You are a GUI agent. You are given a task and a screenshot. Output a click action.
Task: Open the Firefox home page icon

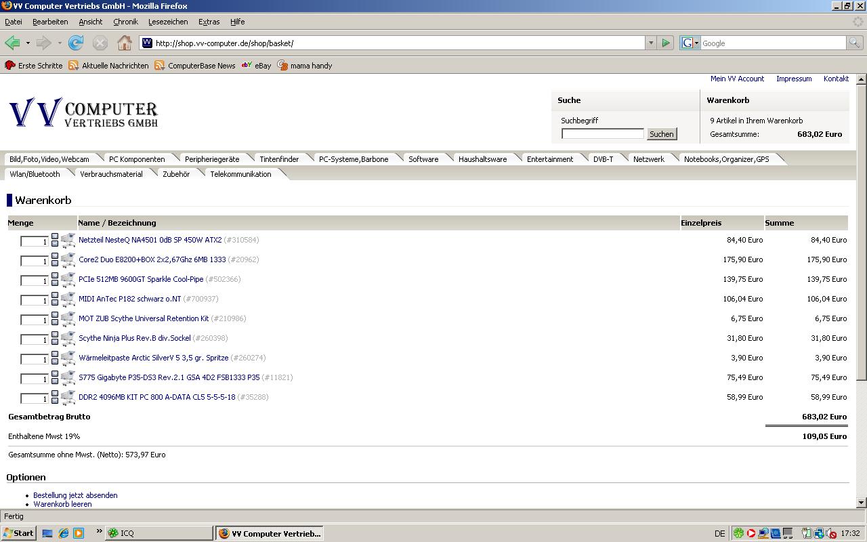click(x=125, y=43)
